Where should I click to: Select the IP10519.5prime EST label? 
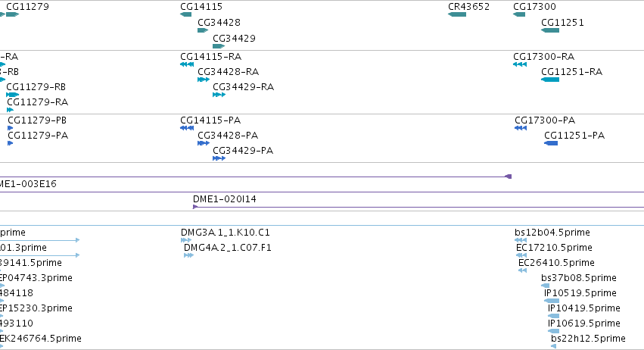tap(580, 294)
